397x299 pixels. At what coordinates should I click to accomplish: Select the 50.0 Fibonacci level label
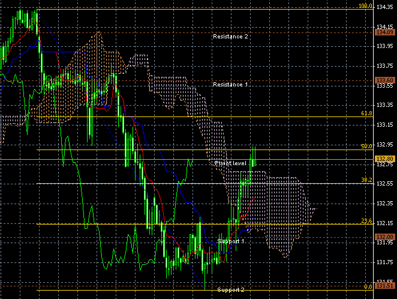click(366, 146)
